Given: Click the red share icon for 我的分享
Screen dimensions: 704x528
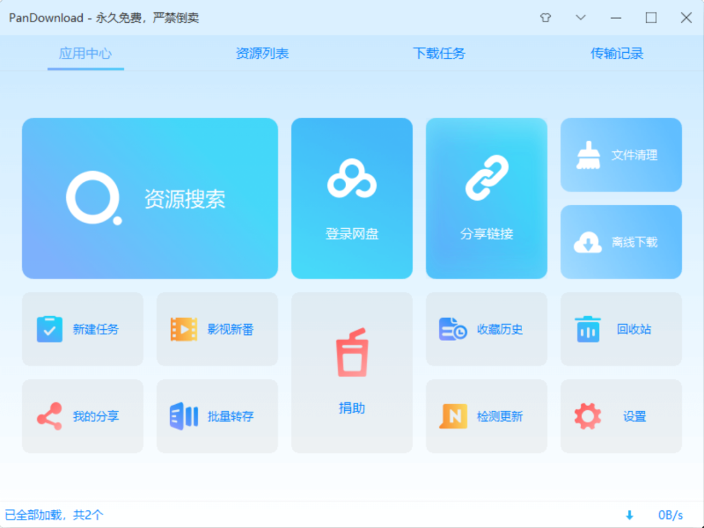Looking at the screenshot, I should coord(50,416).
